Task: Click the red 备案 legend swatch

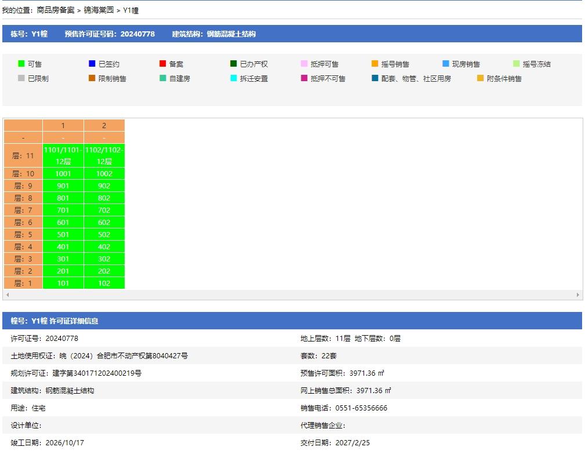Action: 162,64
